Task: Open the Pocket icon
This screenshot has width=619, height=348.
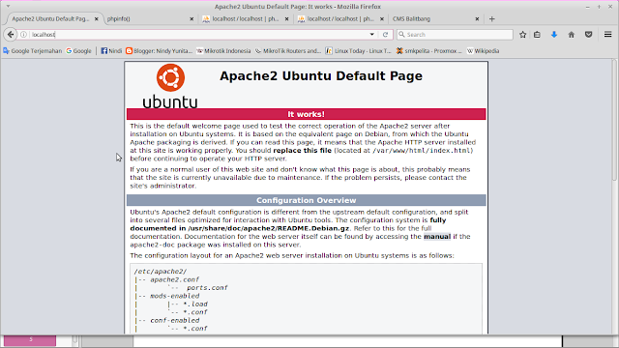Action: click(x=589, y=35)
